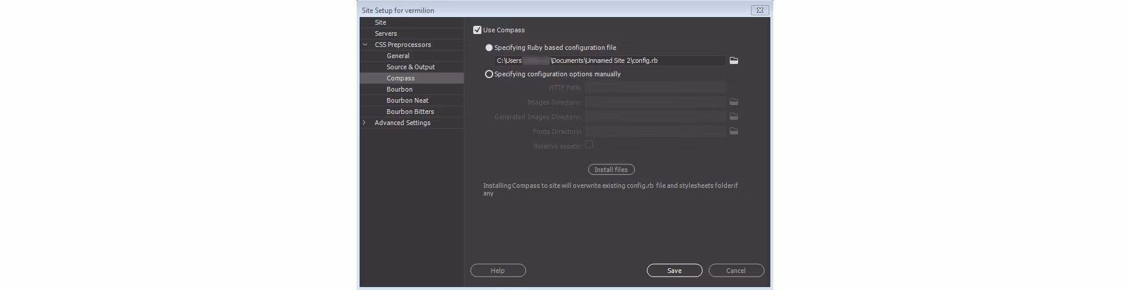Screen dimensions: 1130x290
Task: Open Bourbon Bitters settings
Action: pyautogui.click(x=410, y=112)
